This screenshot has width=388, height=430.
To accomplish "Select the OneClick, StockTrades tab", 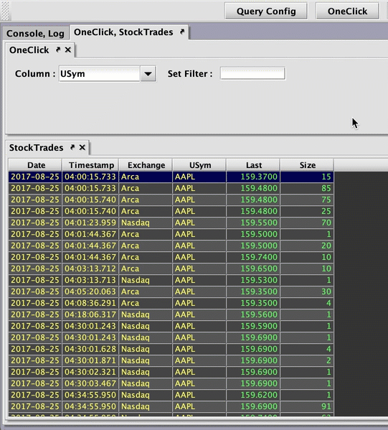I will pyautogui.click(x=123, y=32).
